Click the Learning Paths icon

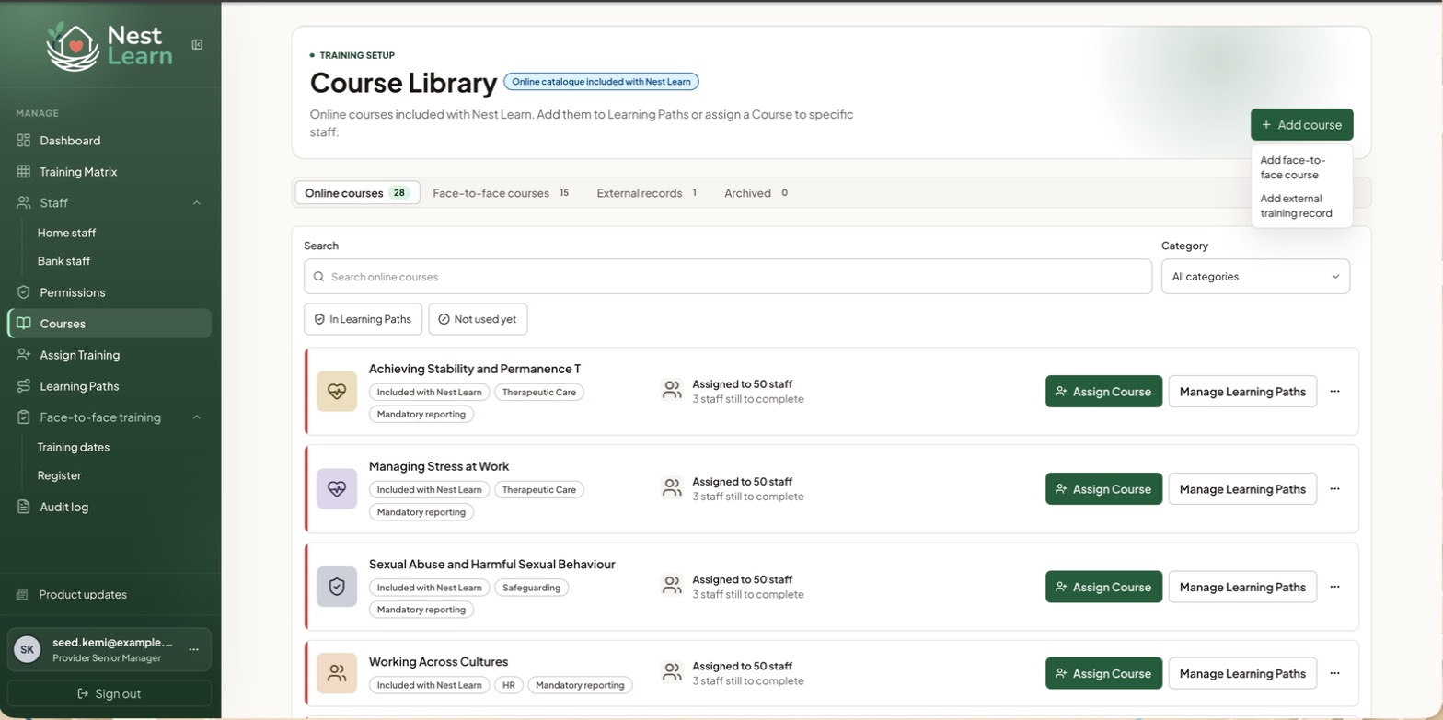pos(24,386)
